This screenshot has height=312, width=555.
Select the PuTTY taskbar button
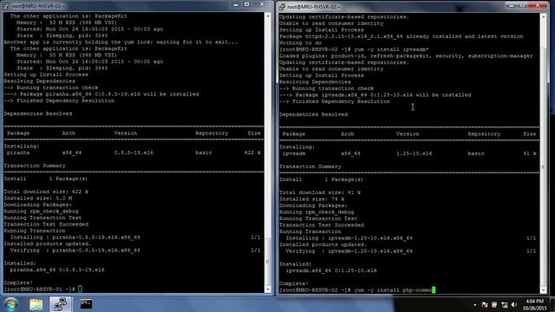click(x=60, y=304)
